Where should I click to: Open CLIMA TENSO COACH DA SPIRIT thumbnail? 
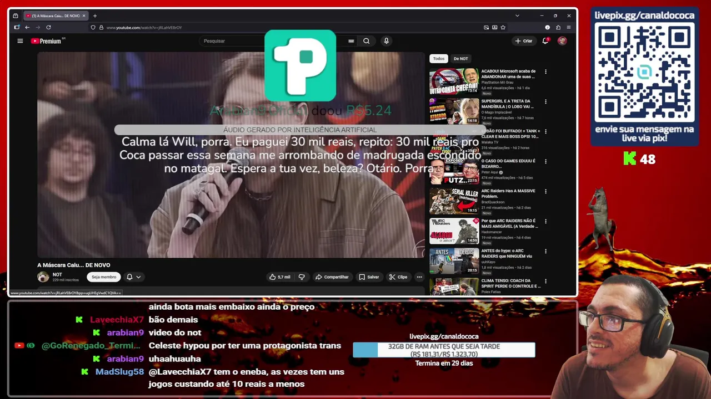454,287
